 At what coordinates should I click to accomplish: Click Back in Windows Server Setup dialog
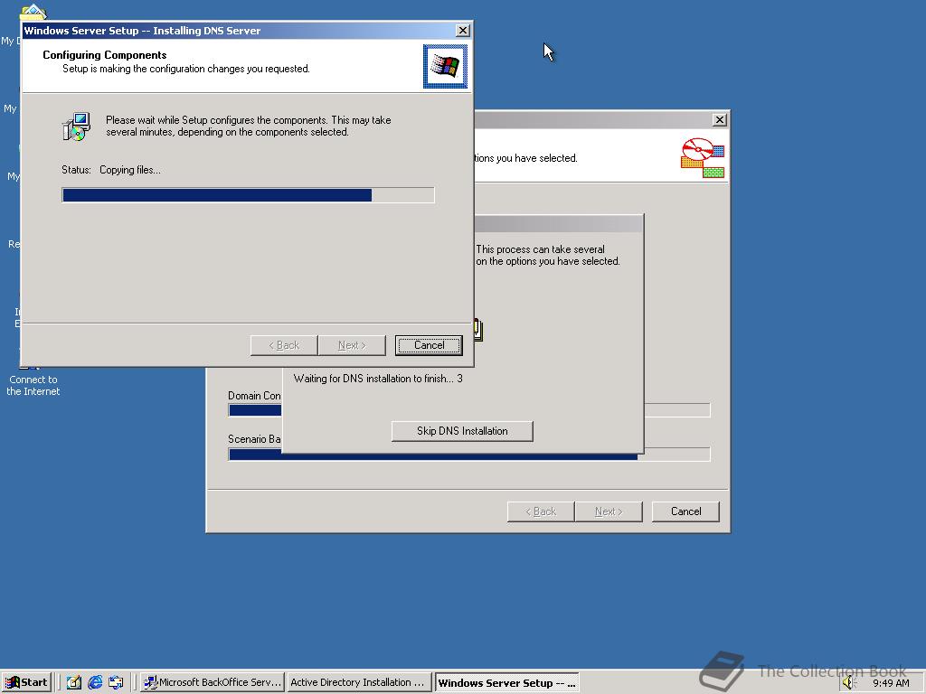tap(284, 345)
